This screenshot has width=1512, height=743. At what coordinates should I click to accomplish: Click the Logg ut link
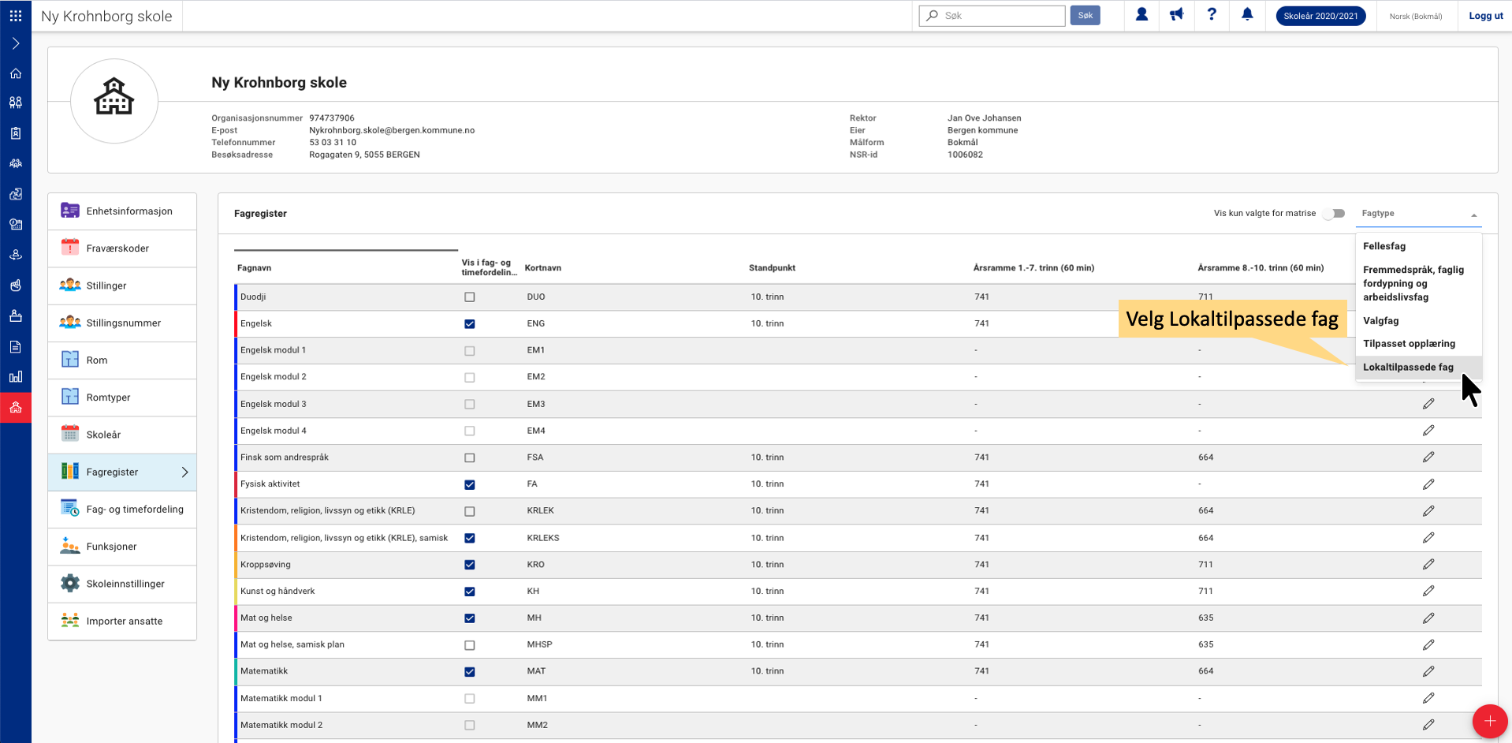[1485, 16]
